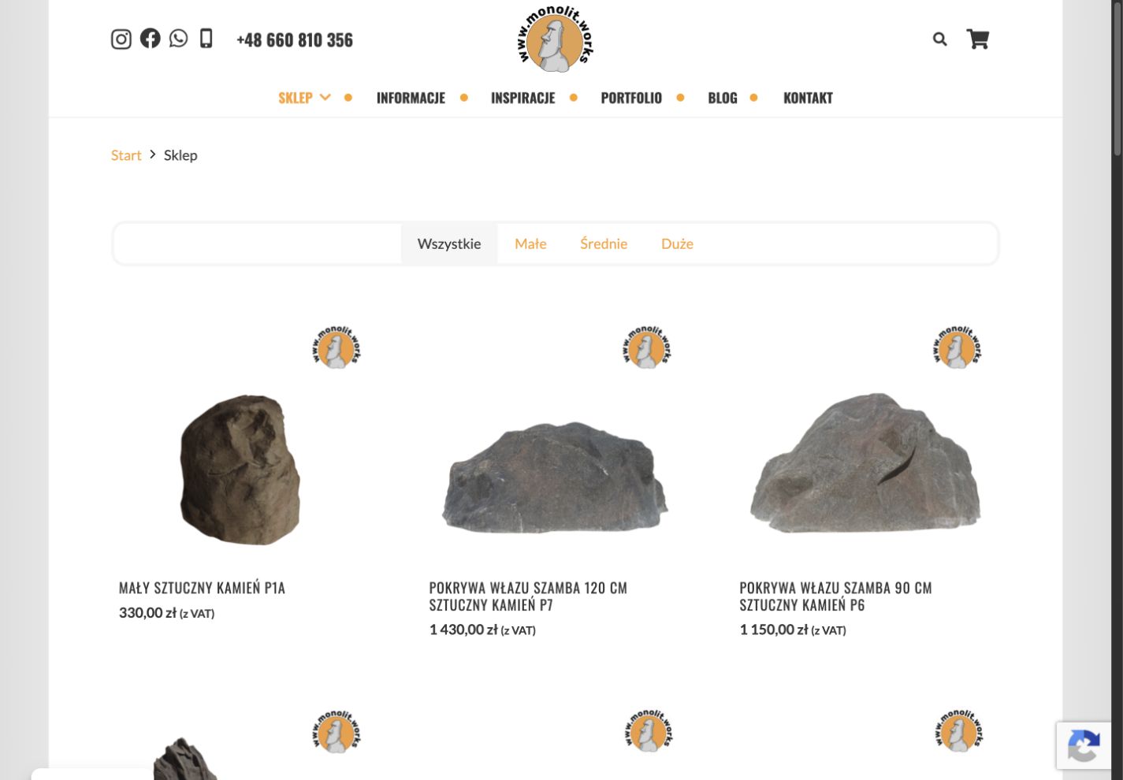Click the price 1 430,00 zł
The width and height of the screenshot is (1123, 780).
[463, 630]
